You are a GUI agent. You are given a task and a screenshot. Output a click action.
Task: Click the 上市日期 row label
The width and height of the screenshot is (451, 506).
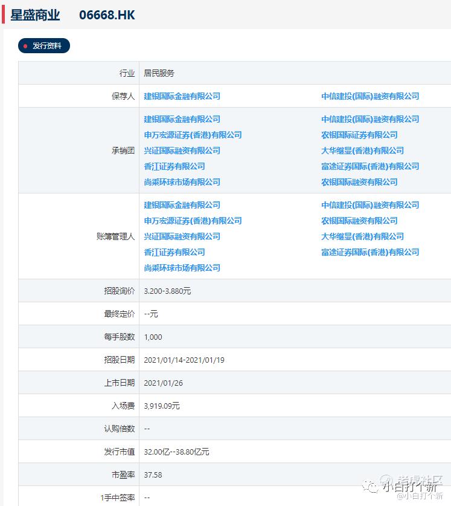tap(120, 383)
